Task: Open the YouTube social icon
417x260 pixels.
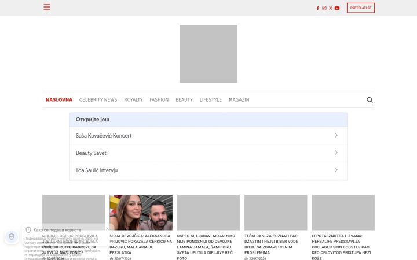Action: pos(337,8)
